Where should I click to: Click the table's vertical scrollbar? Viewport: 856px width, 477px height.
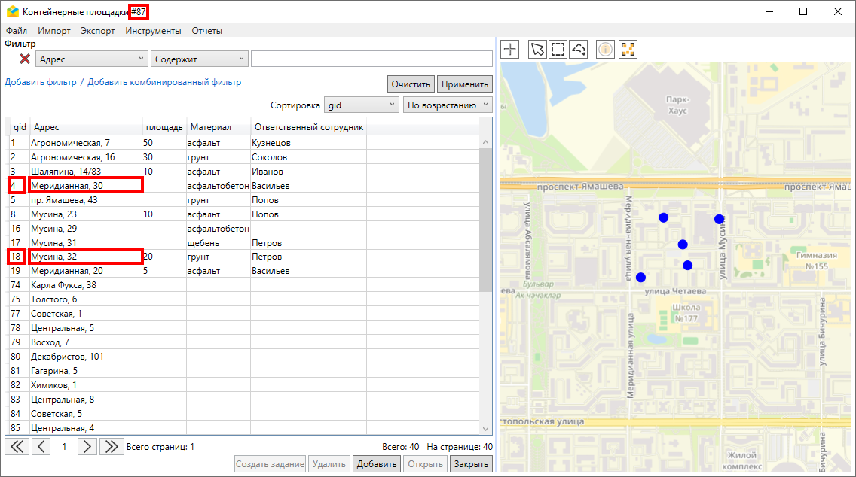tap(486, 218)
